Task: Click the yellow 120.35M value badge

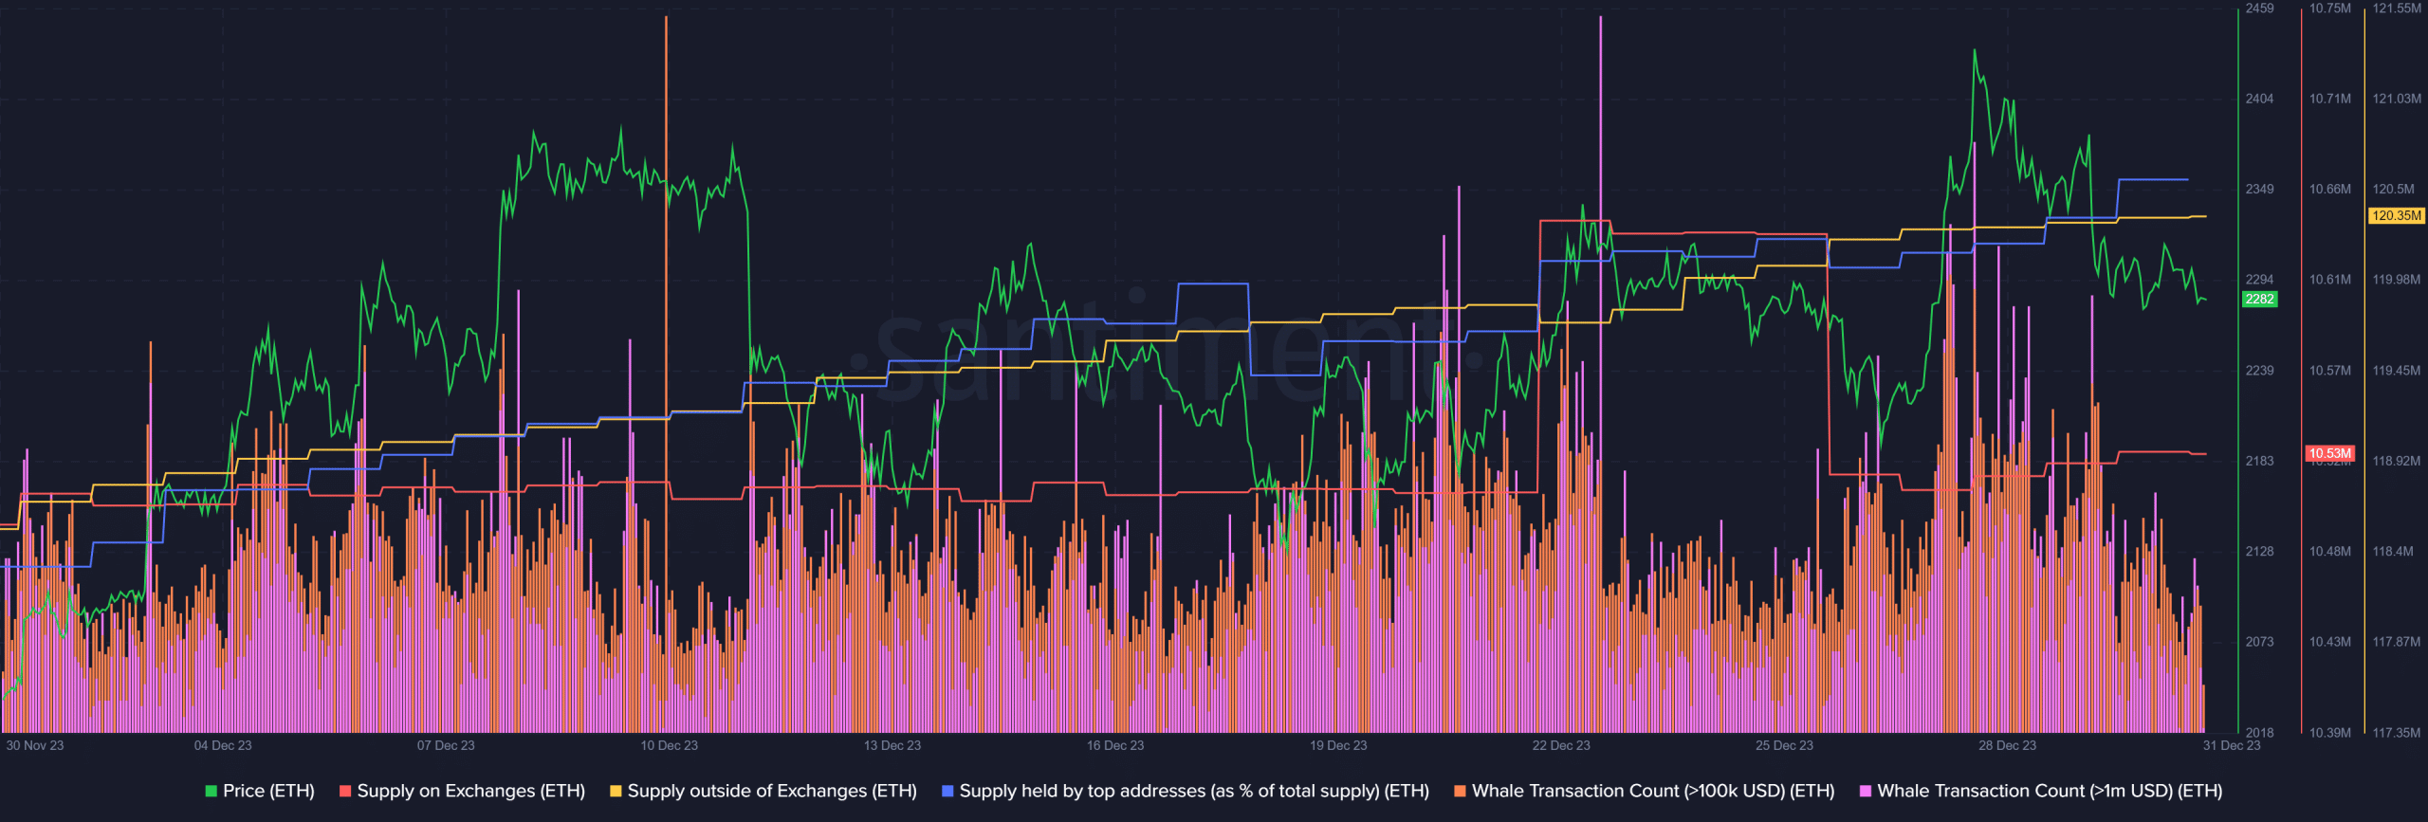Action: click(2396, 215)
